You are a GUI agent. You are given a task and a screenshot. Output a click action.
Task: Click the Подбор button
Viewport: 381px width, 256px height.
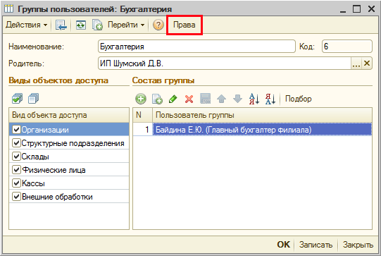click(x=298, y=99)
